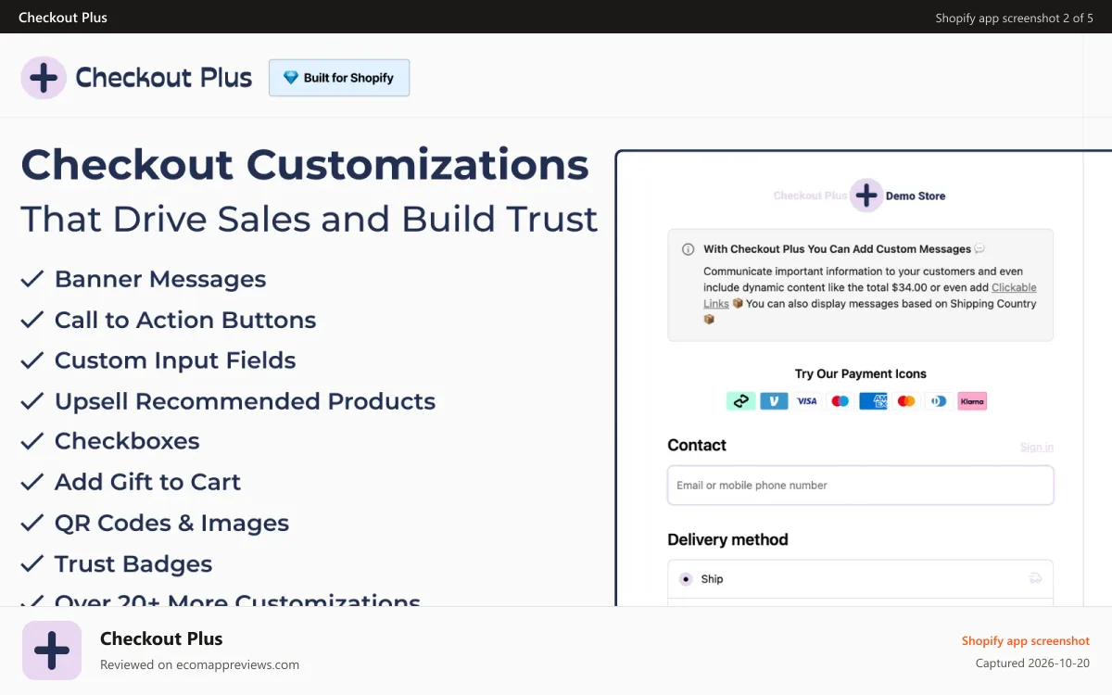Select the Maestro payment icon
Image resolution: width=1112 pixels, height=695 pixels.
click(x=840, y=401)
